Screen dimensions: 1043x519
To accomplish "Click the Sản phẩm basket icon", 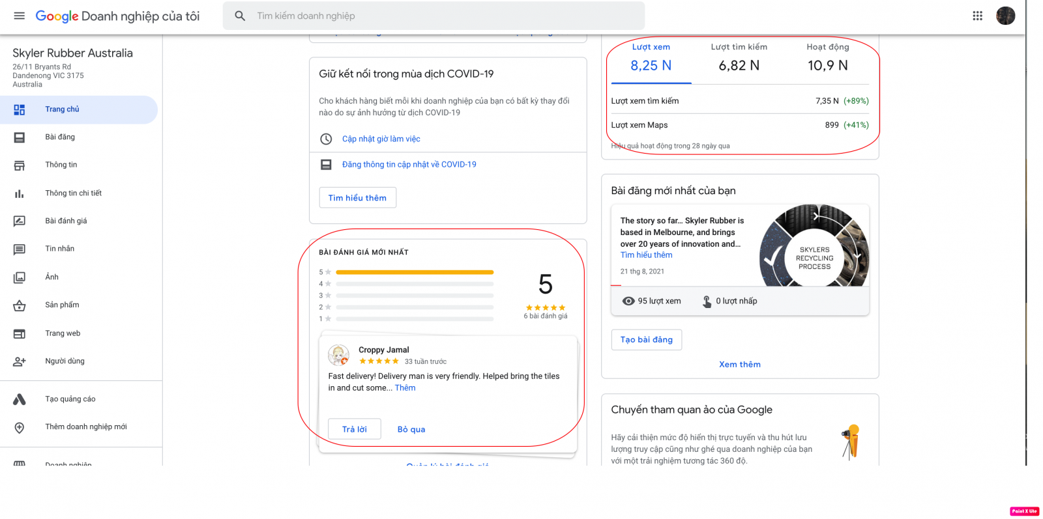I will tap(20, 305).
